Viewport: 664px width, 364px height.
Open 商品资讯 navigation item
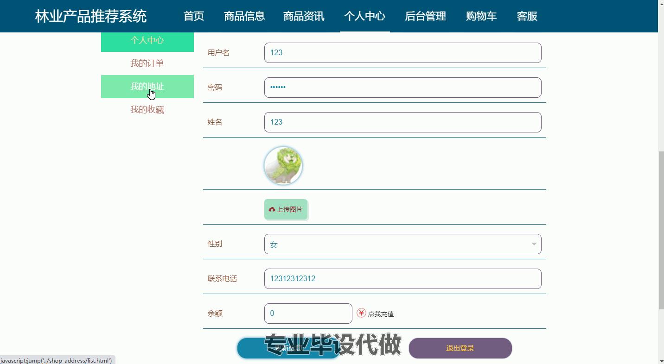(304, 16)
